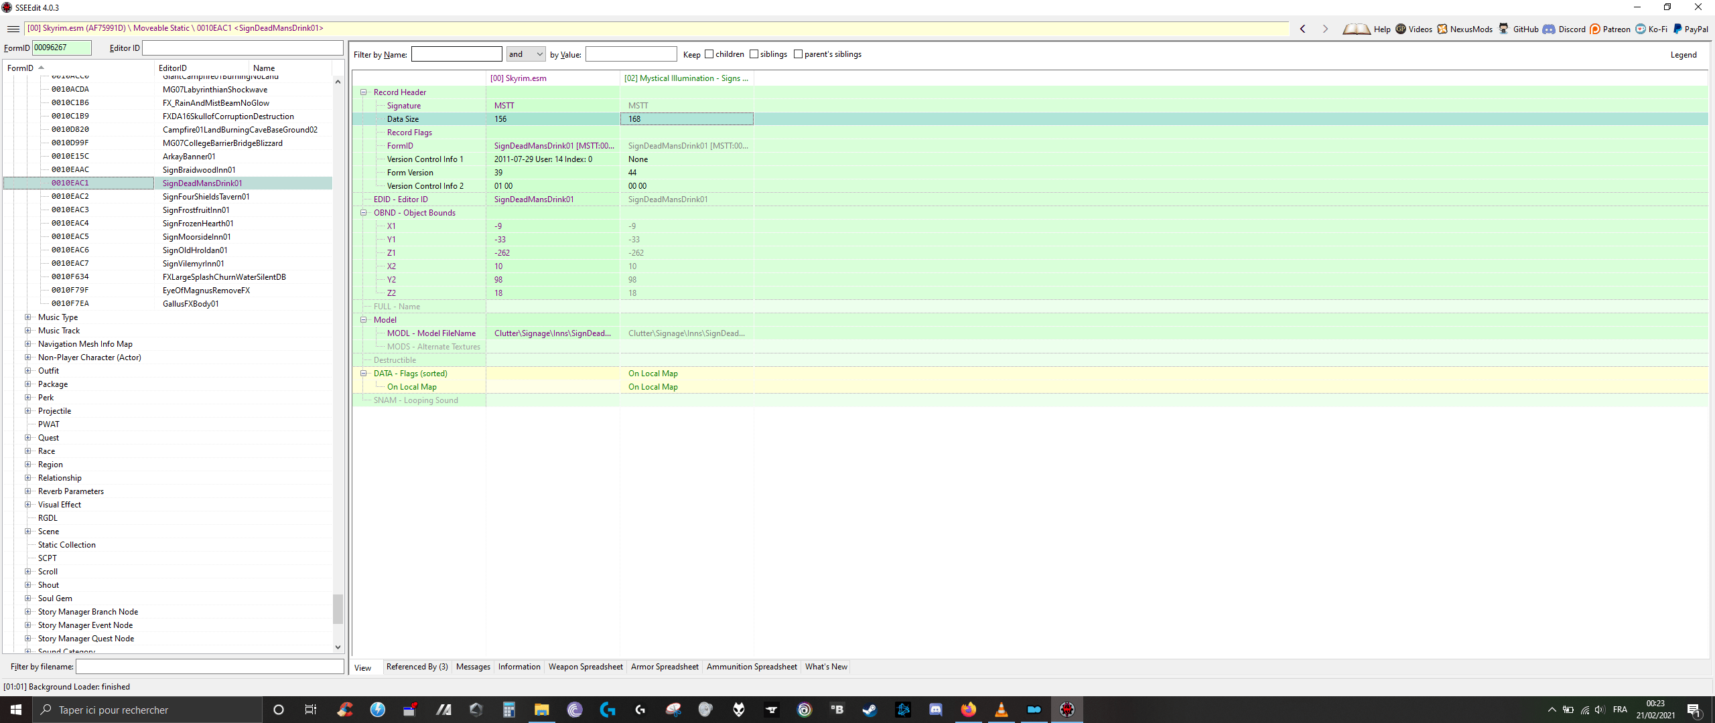1715x723 pixels.
Task: Sort by the EditorID column header
Action: (x=202, y=68)
